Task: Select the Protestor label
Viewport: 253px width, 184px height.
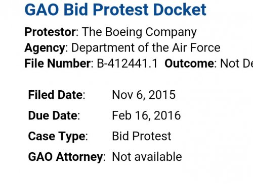Action: click(50, 32)
